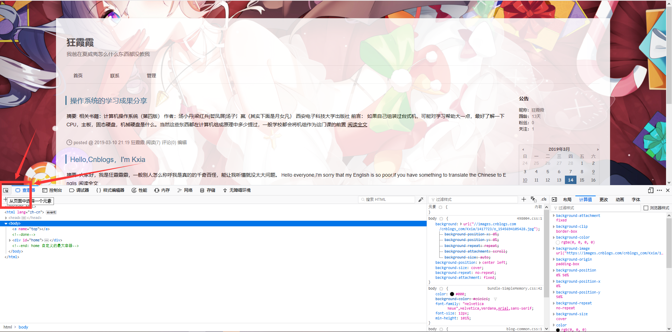Screen dimensions: 672x332
Task: Click highlighter icon of 498004.css body rule
Action: 441,219
